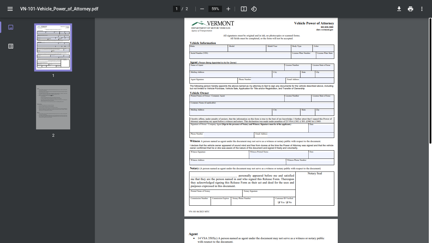Click the Printed Name of Owner field
Image resolution: width=432 pixels, height=243 pixels.
(x=237, y=98)
